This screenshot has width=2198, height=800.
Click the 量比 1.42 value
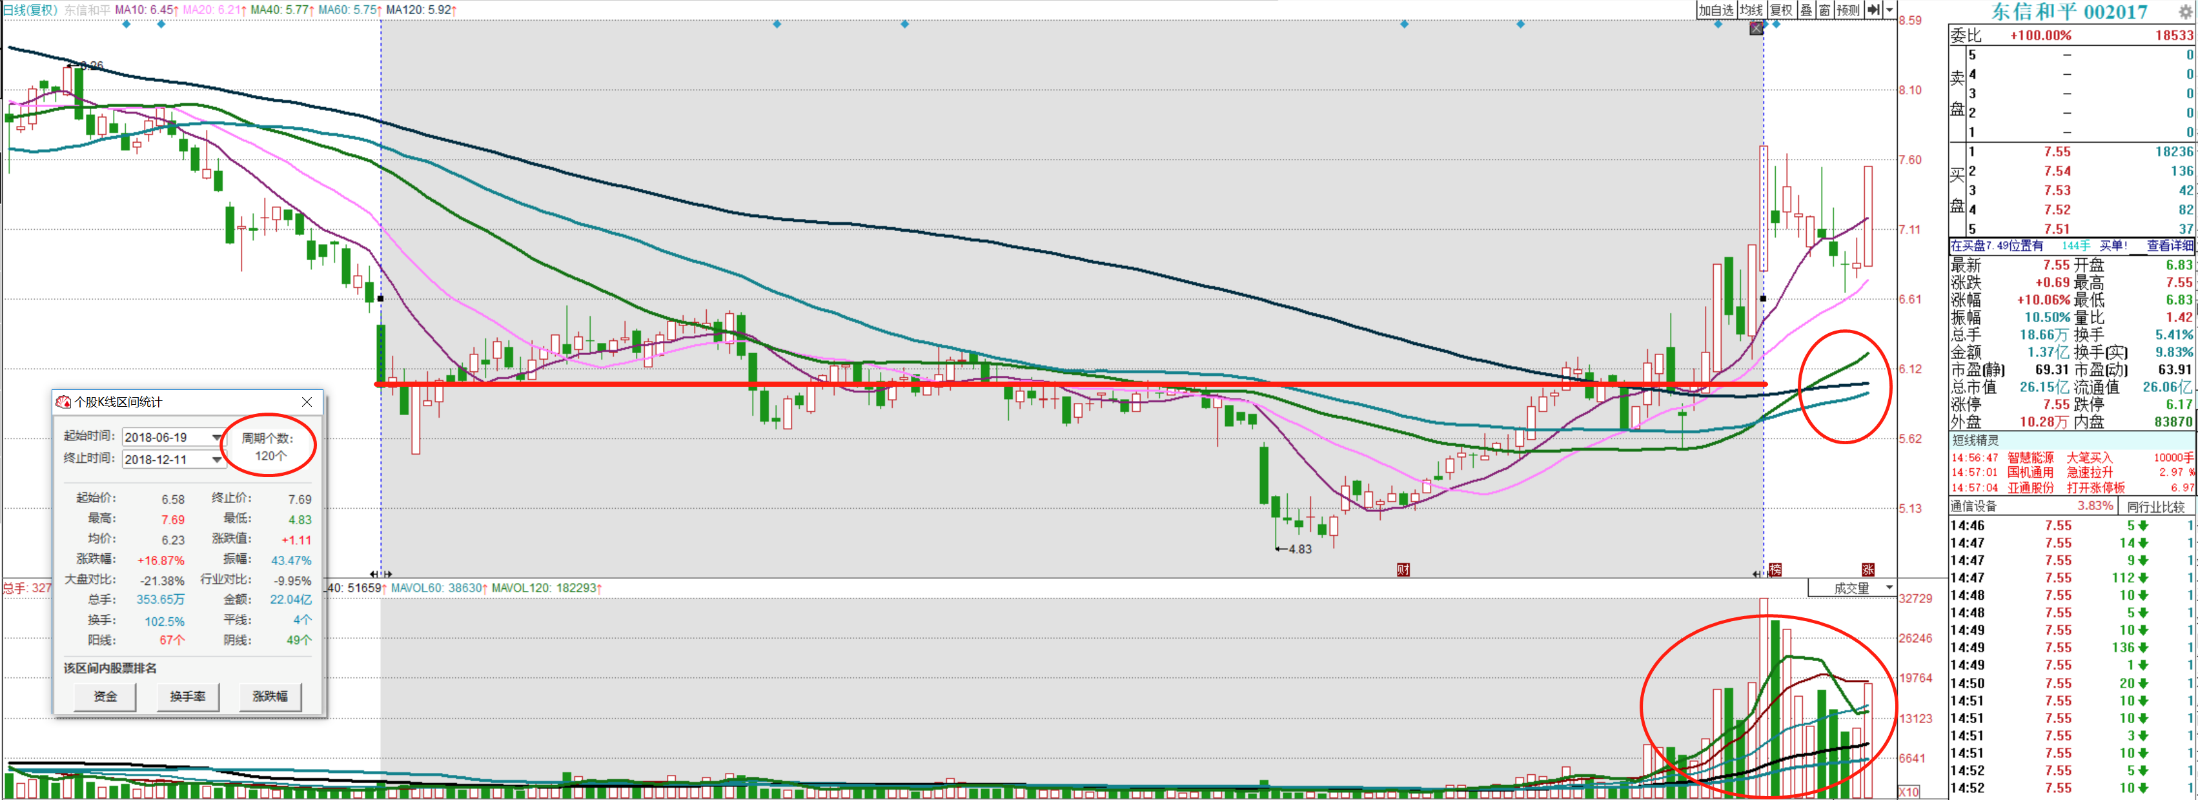[2179, 318]
